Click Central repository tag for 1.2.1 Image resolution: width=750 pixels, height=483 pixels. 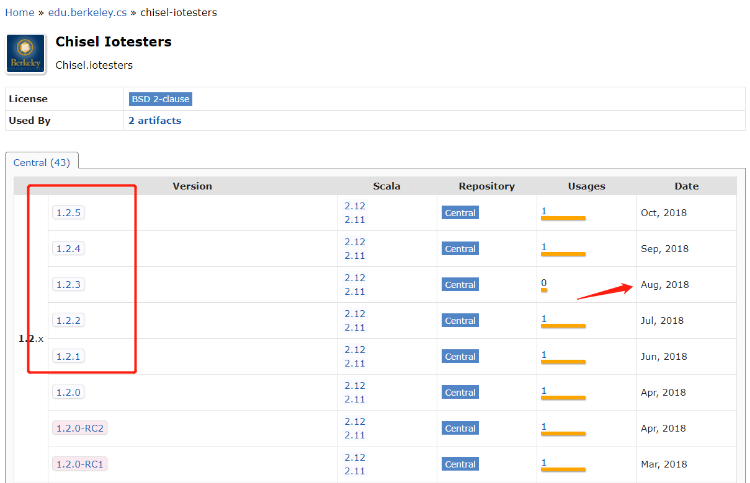pos(460,357)
